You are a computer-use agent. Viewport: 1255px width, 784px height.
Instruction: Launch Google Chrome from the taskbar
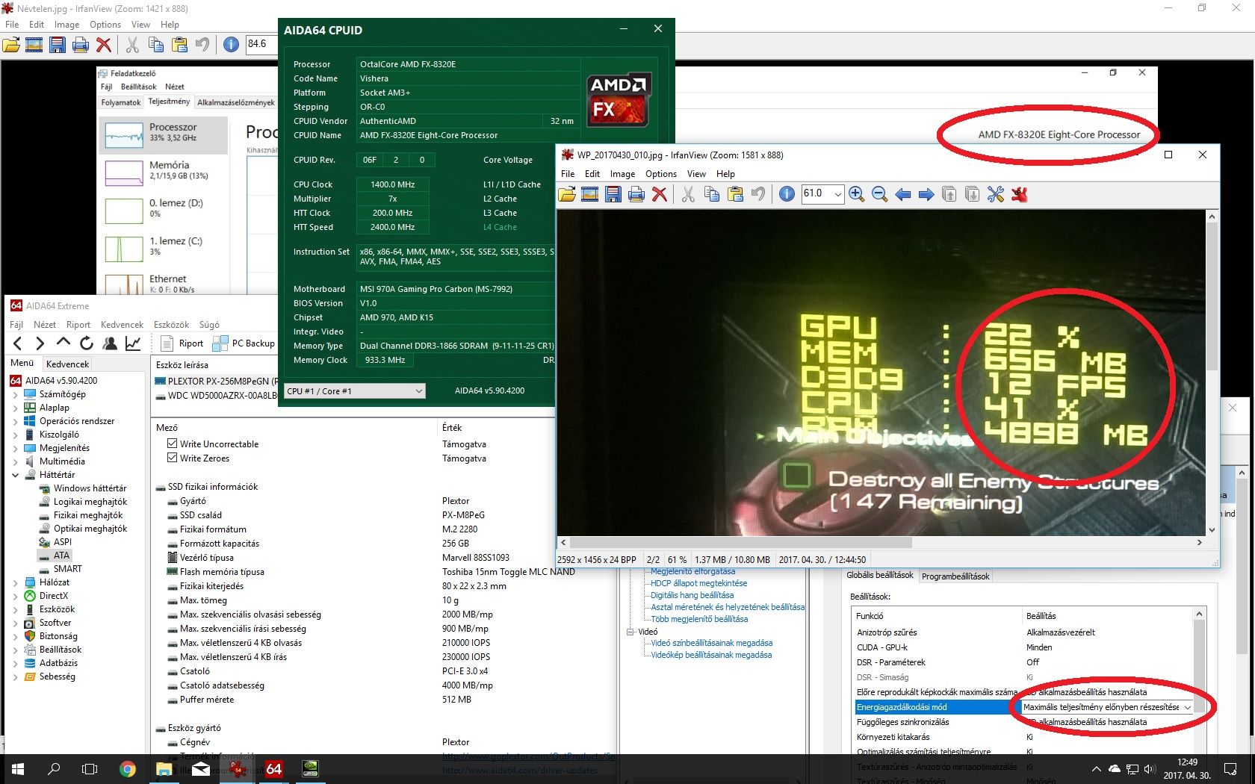[x=128, y=769]
